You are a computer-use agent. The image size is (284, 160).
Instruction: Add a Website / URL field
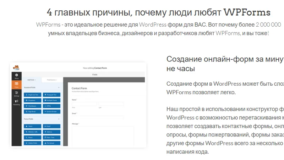33,132
